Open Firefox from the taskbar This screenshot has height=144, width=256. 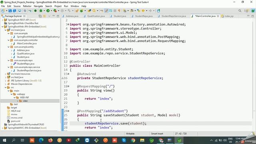pos(50,140)
